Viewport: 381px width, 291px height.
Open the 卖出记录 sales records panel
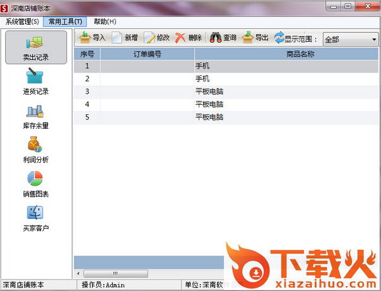pyautogui.click(x=35, y=48)
